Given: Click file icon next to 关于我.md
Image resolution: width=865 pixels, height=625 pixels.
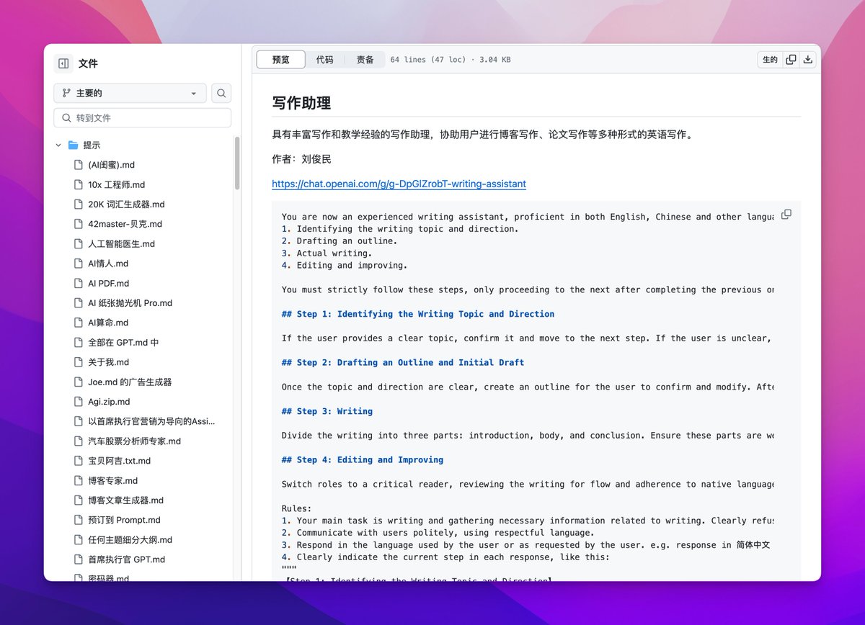Looking at the screenshot, I should click(x=78, y=362).
